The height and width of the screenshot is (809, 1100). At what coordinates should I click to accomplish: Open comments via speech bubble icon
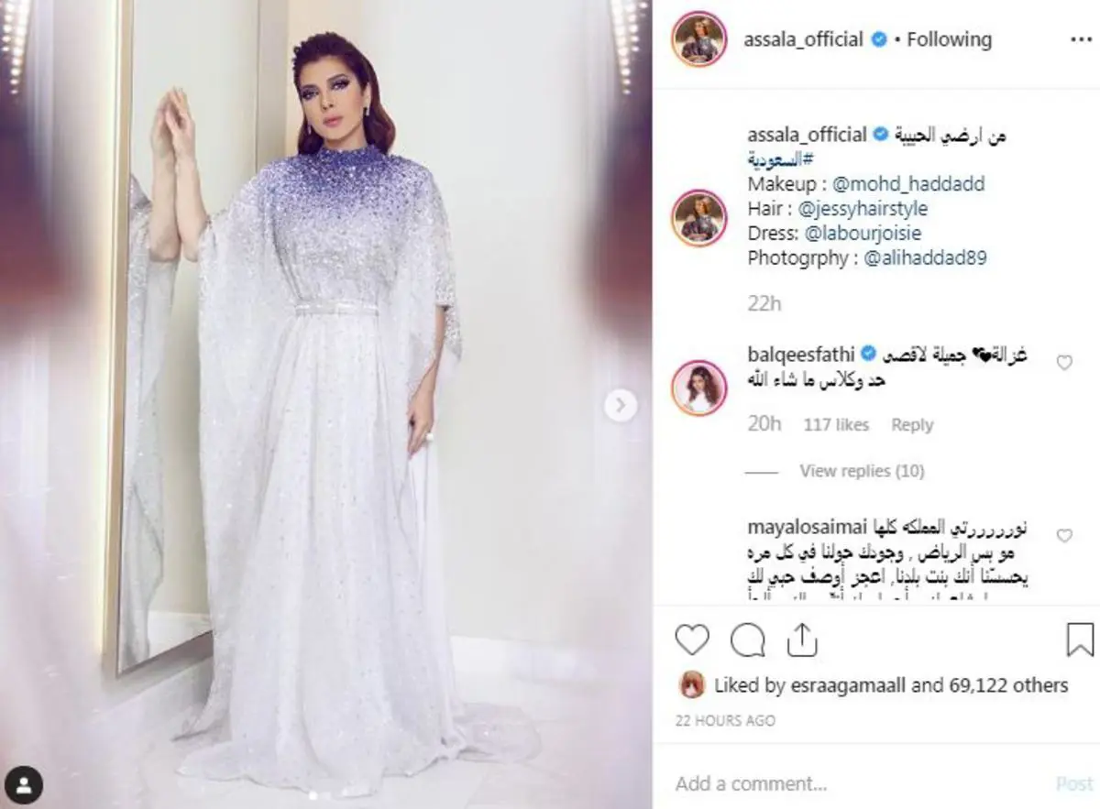747,639
